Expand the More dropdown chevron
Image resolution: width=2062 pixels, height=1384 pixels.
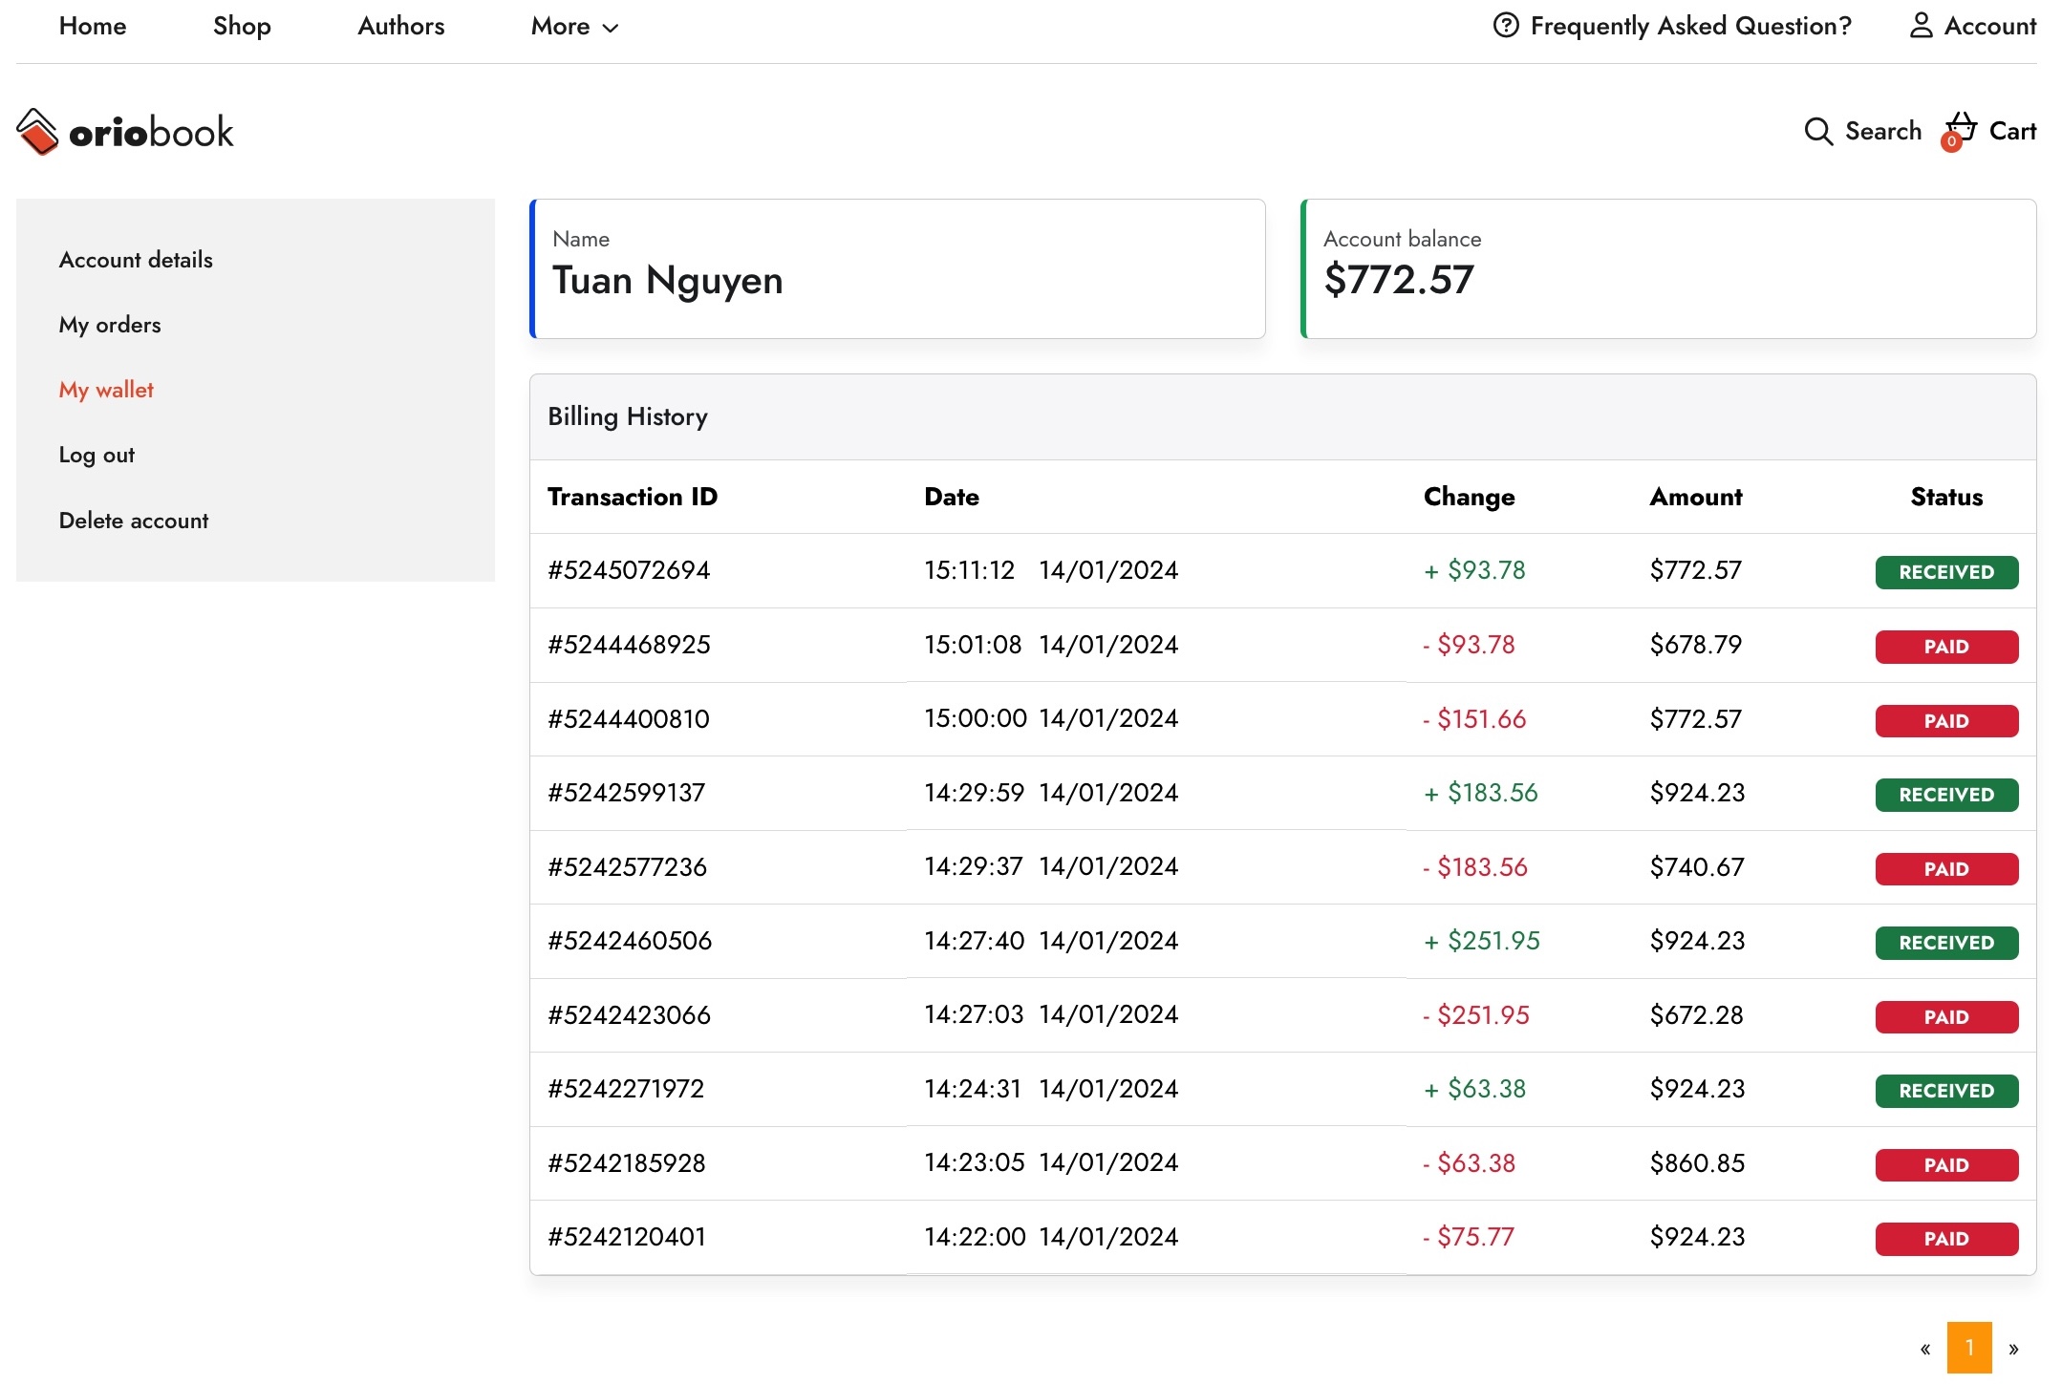(x=611, y=28)
